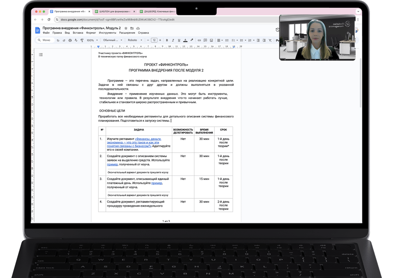Open link 'Финансы, деньги, экономика' in task 1

pyautogui.click(x=134, y=142)
